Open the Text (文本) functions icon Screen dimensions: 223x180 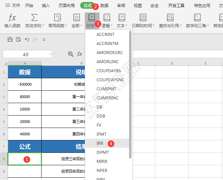(122, 17)
